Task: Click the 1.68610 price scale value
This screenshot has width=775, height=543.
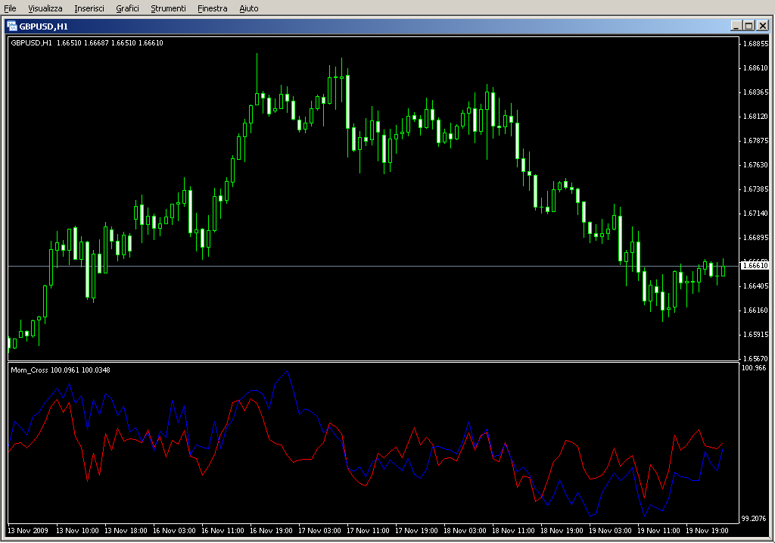Action: click(756, 67)
